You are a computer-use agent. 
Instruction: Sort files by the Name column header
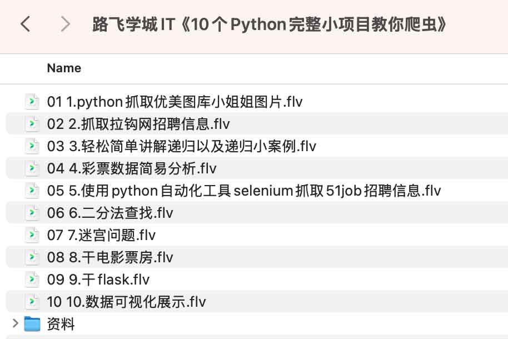point(63,68)
